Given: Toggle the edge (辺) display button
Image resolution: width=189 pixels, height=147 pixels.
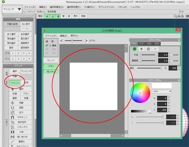Looking at the screenshot, I should (53, 16).
